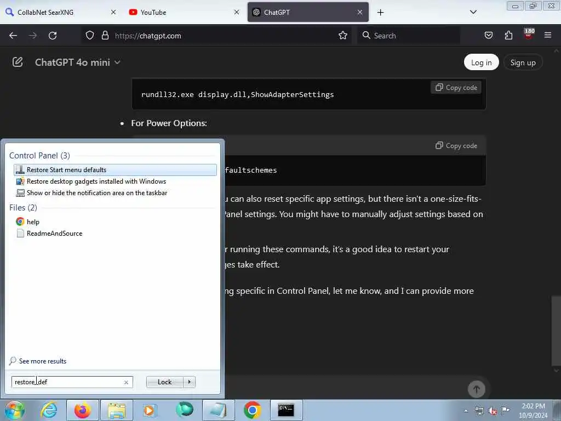Expand the ChatGPT 4o mini model selector
This screenshot has height=421, width=561.
point(78,62)
